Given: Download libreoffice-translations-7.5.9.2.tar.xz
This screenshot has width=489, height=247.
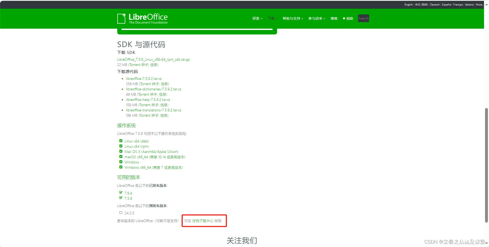Looking at the screenshot, I should (x=153, y=110).
